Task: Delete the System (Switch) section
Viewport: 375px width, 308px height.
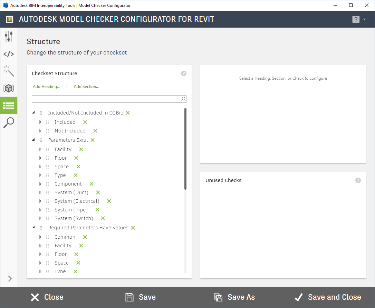Action: click(103, 218)
